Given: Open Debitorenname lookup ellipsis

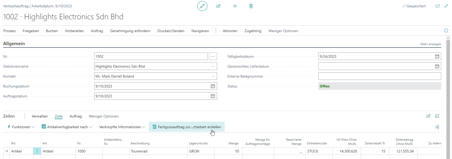Looking at the screenshot, I should (x=213, y=66).
